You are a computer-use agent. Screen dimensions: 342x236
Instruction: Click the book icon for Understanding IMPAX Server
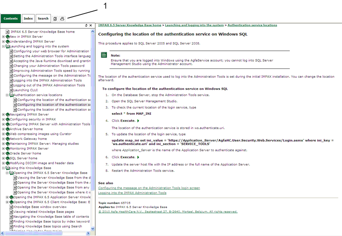pos(8,41)
